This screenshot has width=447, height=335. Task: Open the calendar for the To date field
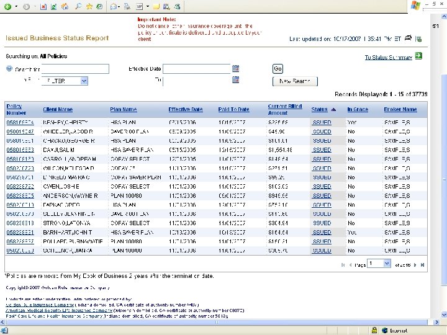(235, 80)
